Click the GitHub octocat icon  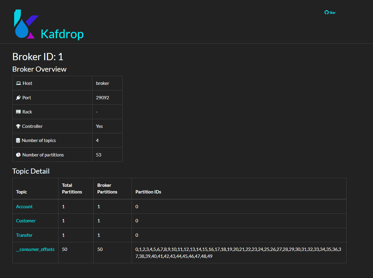pyautogui.click(x=327, y=12)
